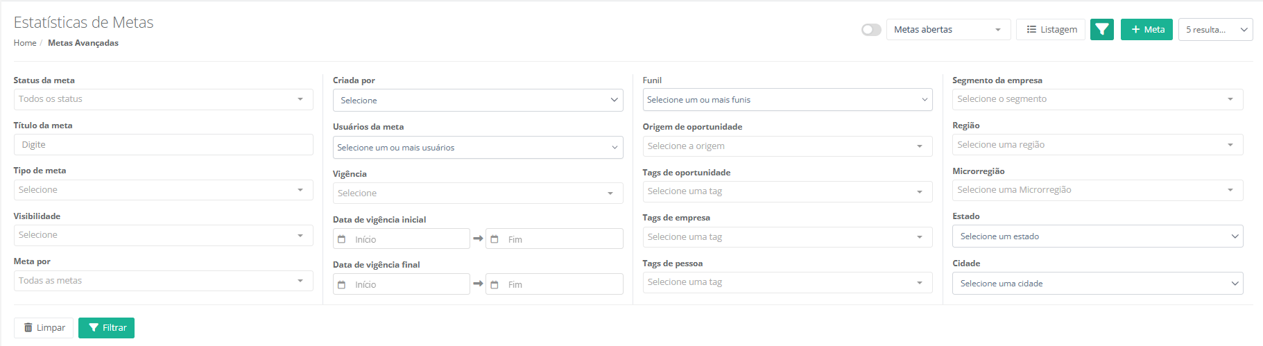This screenshot has height=346, width=1263.
Task: Toggle the switch beside Metas abertas
Action: 871,30
